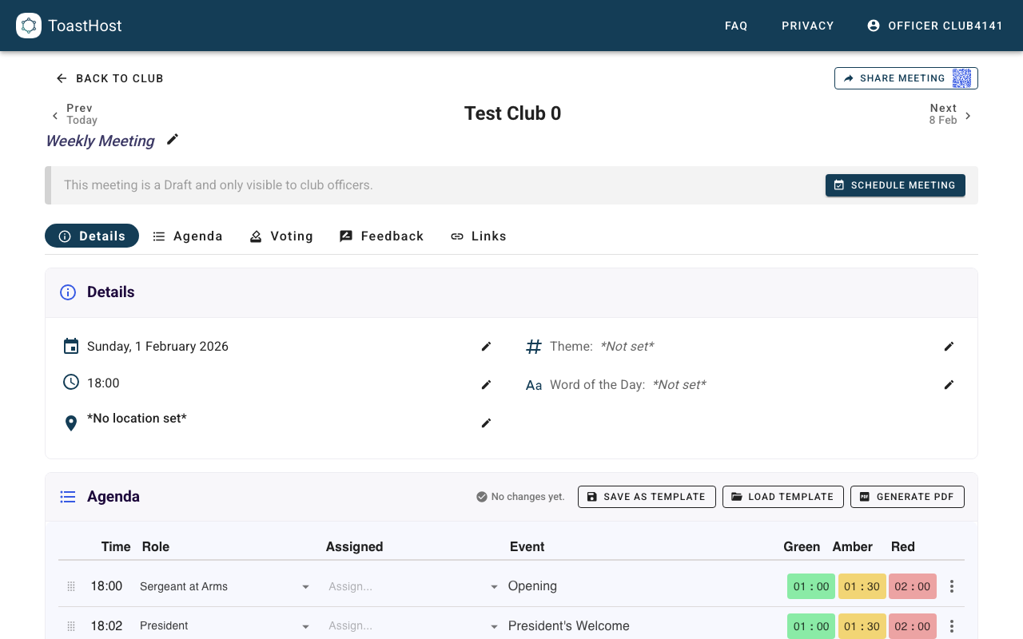Click the pencil icon beside Weekly Meeting title
This screenshot has width=1023, height=639.
click(x=173, y=140)
